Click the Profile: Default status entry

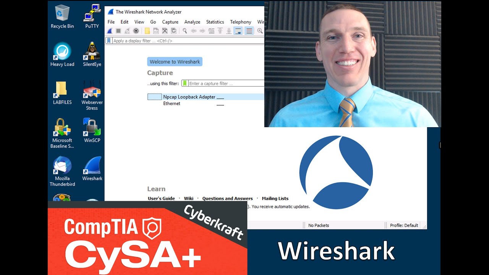404,225
